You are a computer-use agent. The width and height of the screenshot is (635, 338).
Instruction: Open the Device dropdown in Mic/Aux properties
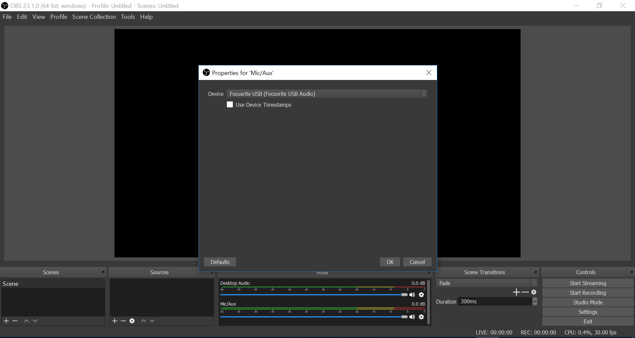pyautogui.click(x=424, y=94)
